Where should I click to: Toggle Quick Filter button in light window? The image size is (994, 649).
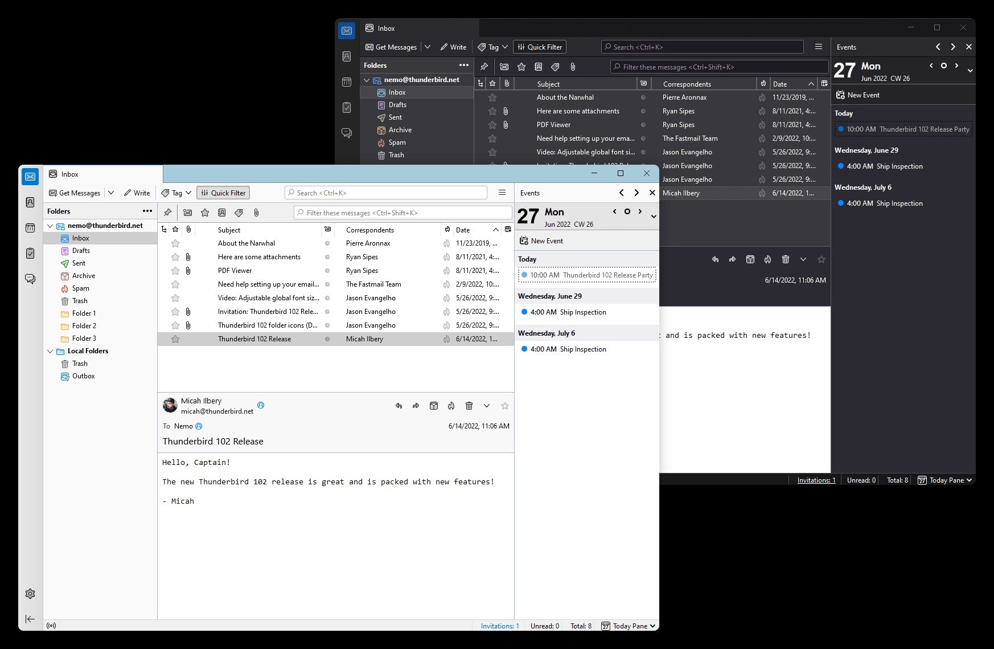[223, 193]
